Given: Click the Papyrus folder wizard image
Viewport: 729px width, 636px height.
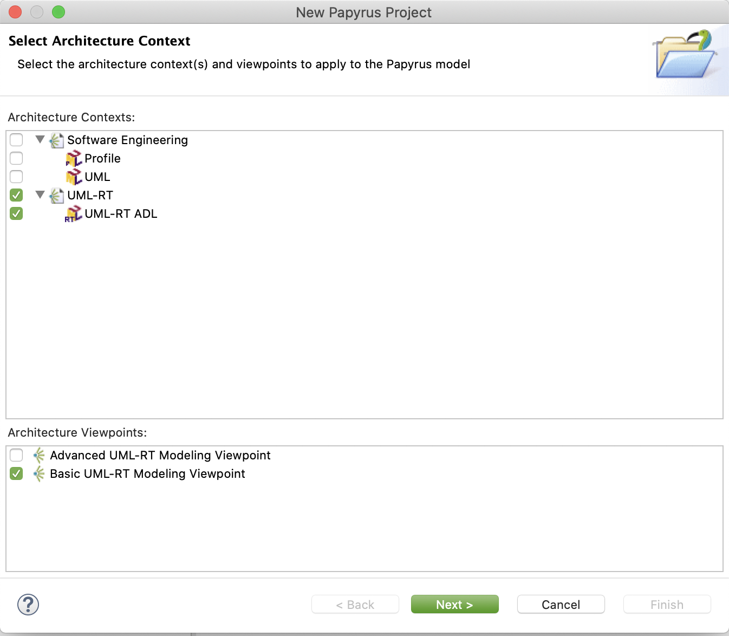Looking at the screenshot, I should click(686, 54).
